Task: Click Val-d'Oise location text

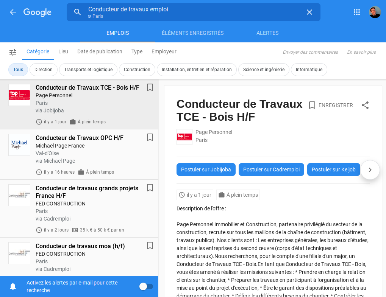Action: (x=47, y=153)
